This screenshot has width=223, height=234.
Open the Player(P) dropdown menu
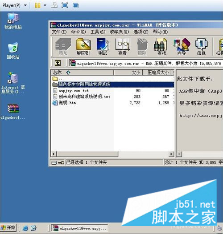14,5
